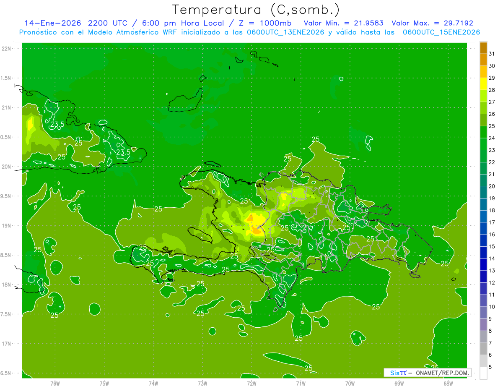Click the 75W longitude axis label
503x389 pixels.
tap(104, 384)
